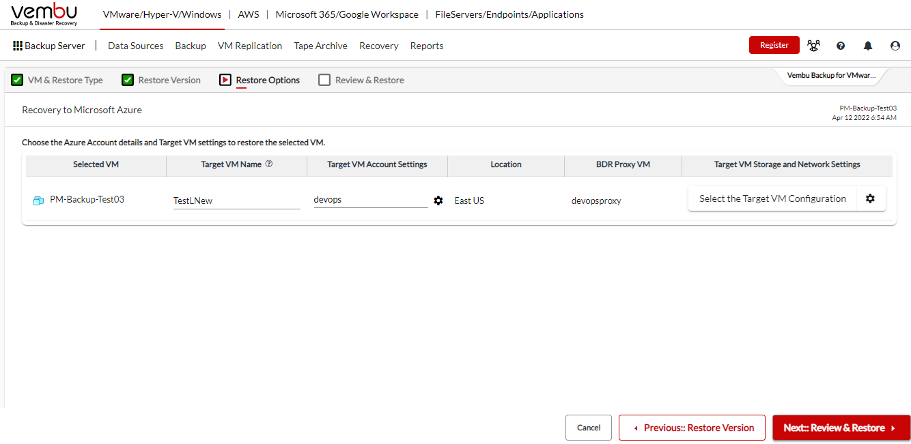Open the user community icon

click(x=813, y=46)
